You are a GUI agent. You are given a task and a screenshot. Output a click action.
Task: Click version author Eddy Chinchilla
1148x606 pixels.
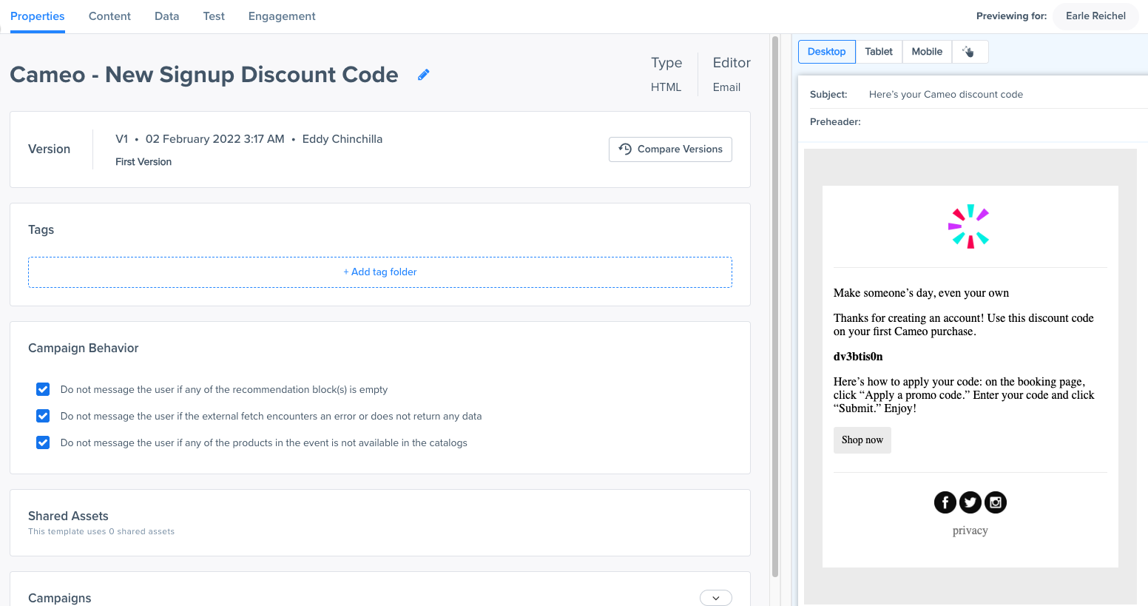[342, 139]
